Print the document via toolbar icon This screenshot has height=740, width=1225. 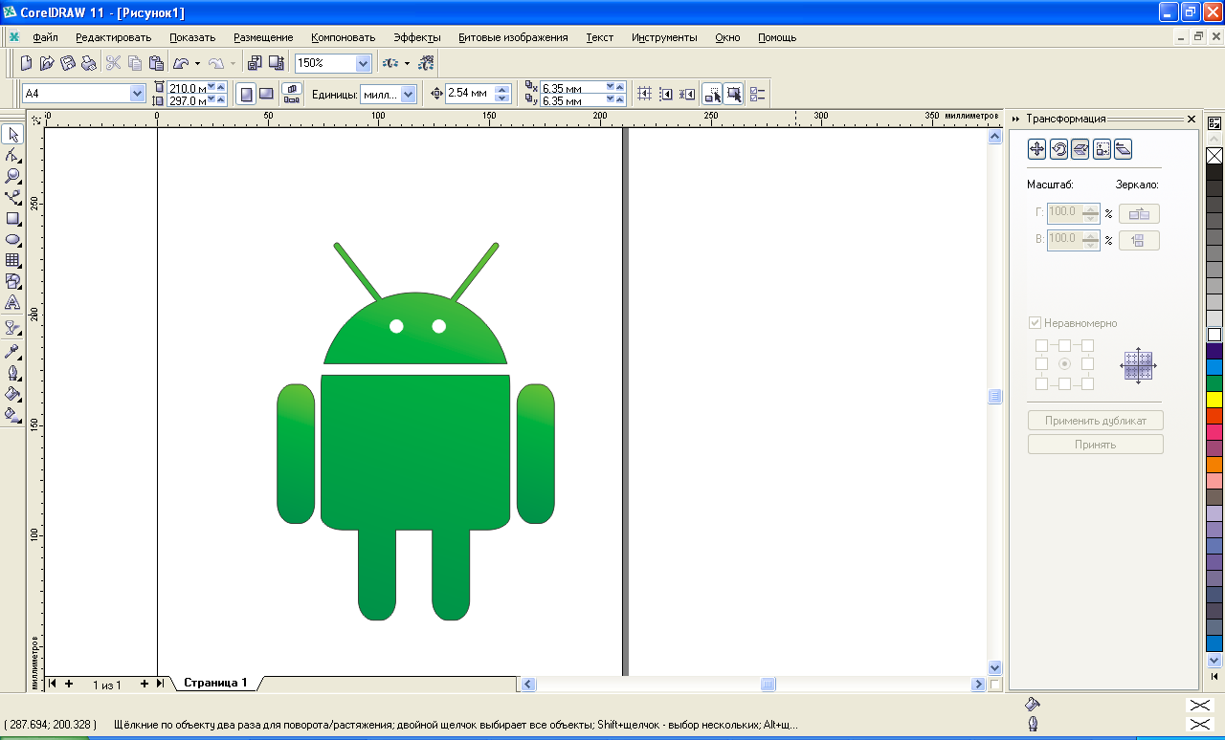click(x=88, y=63)
